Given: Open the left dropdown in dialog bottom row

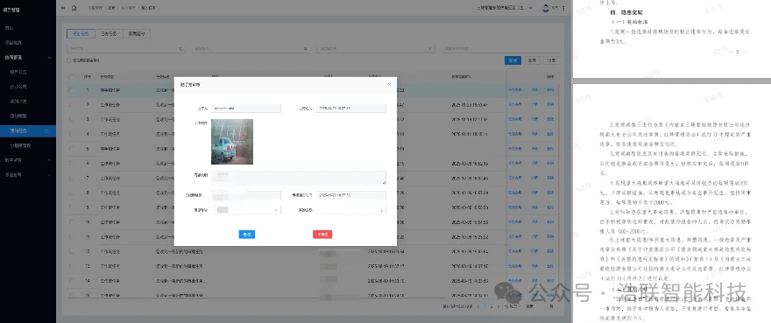Looking at the screenshot, I should coord(246,210).
